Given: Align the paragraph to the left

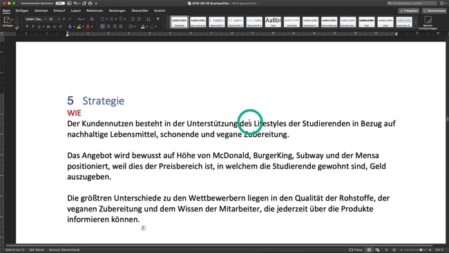Looking at the screenshot, I should [x=102, y=27].
